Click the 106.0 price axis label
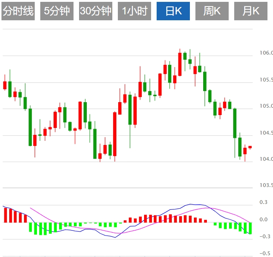The width and height of the screenshot is (273, 257). (266, 53)
